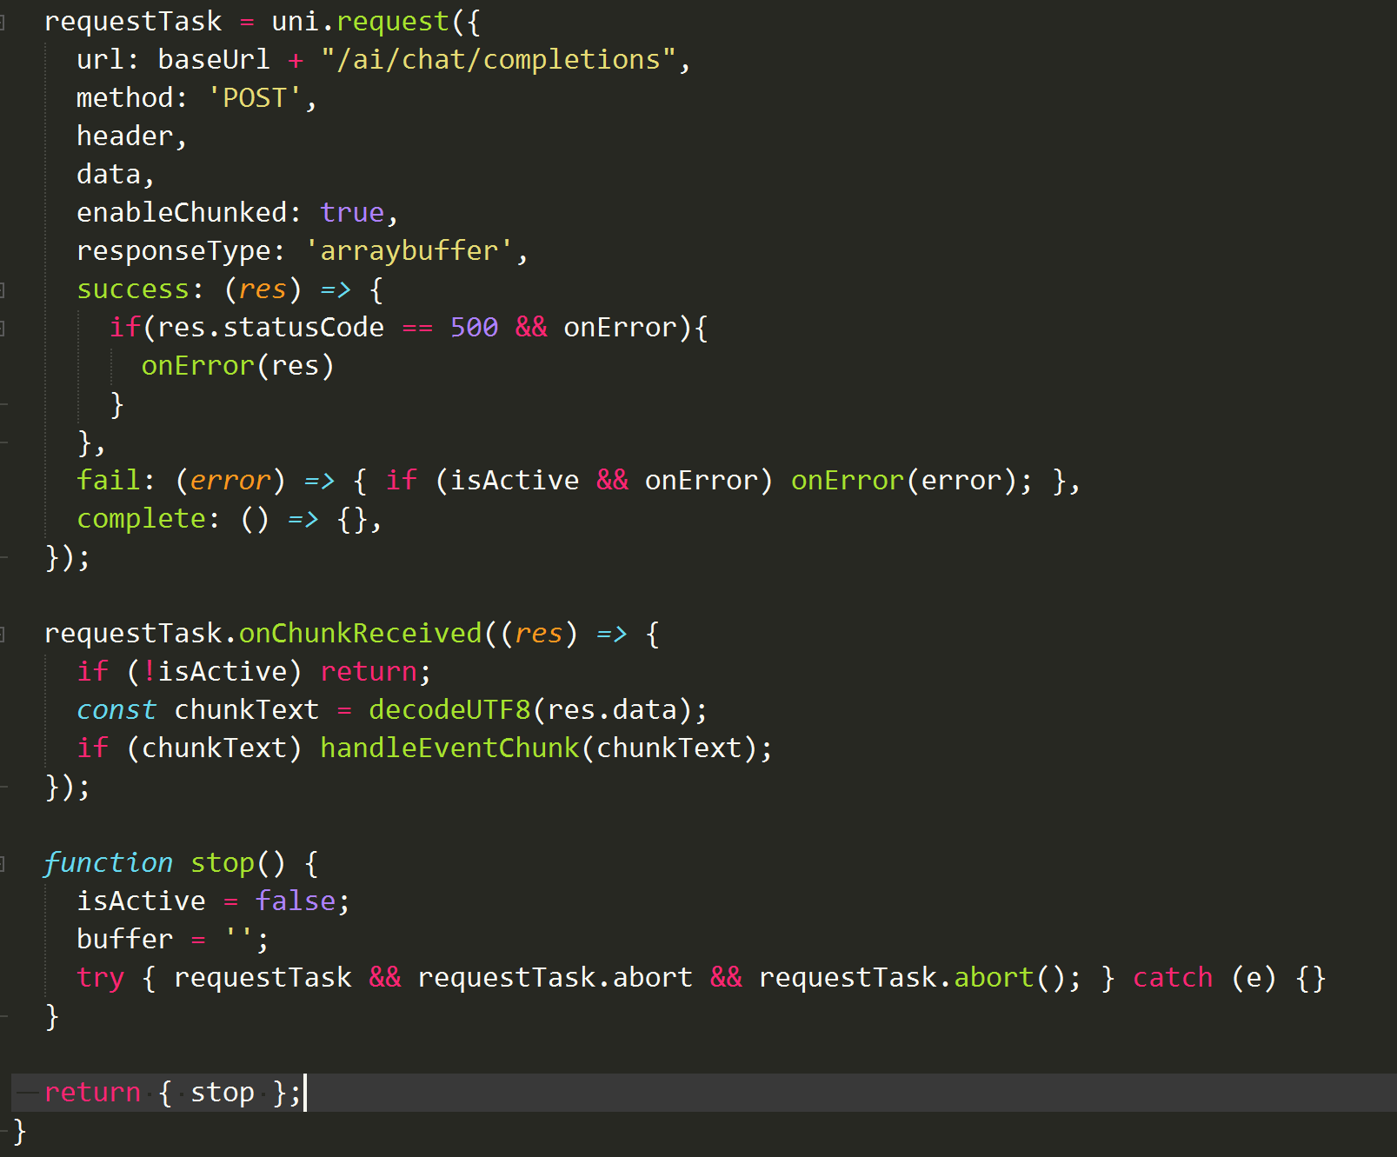
Task: Collapse the uni.request code block fold marker
Action: point(3,23)
